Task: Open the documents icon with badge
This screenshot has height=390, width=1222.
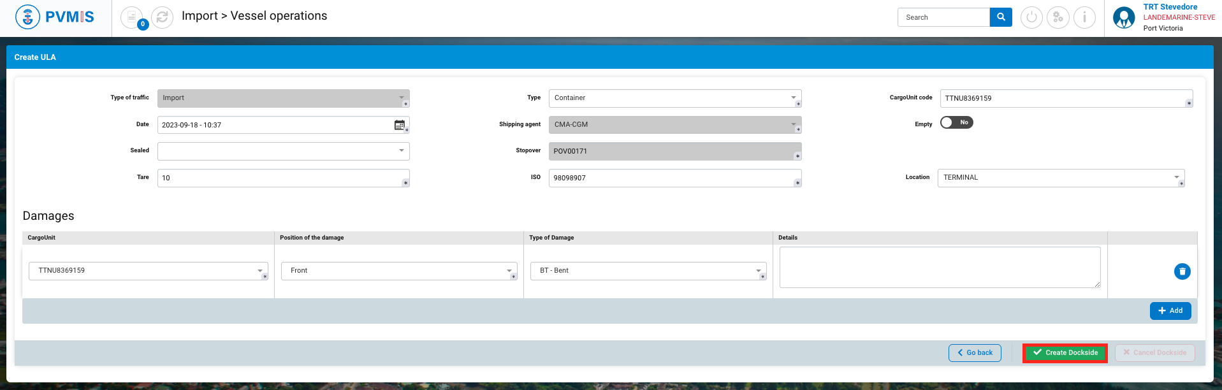Action: coord(132,17)
